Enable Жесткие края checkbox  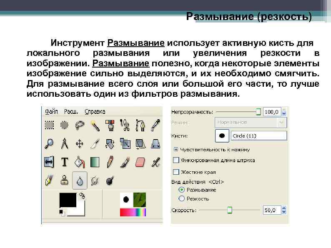pos(176,172)
